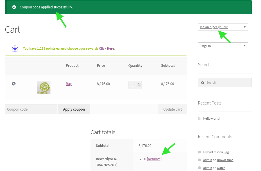Open the Indian rupee currency dropdown

point(223,27)
